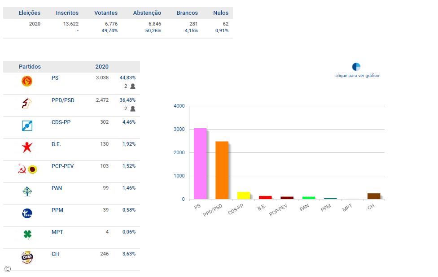Screen dimensions: 438x277
Task: Click the Partidos column header
Action: [30, 67]
